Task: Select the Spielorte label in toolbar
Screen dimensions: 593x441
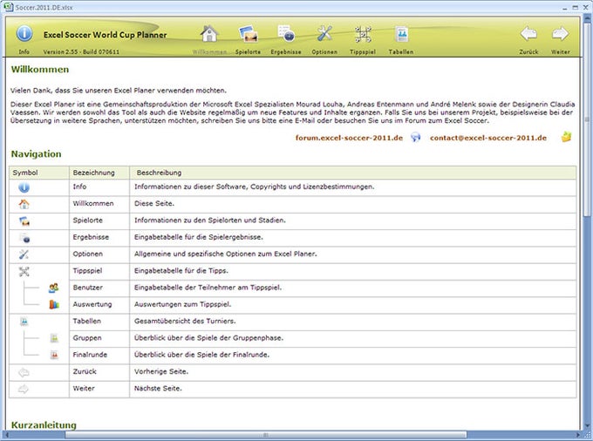Action: [x=248, y=51]
